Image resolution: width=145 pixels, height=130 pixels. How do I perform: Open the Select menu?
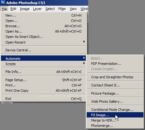point(50,9)
